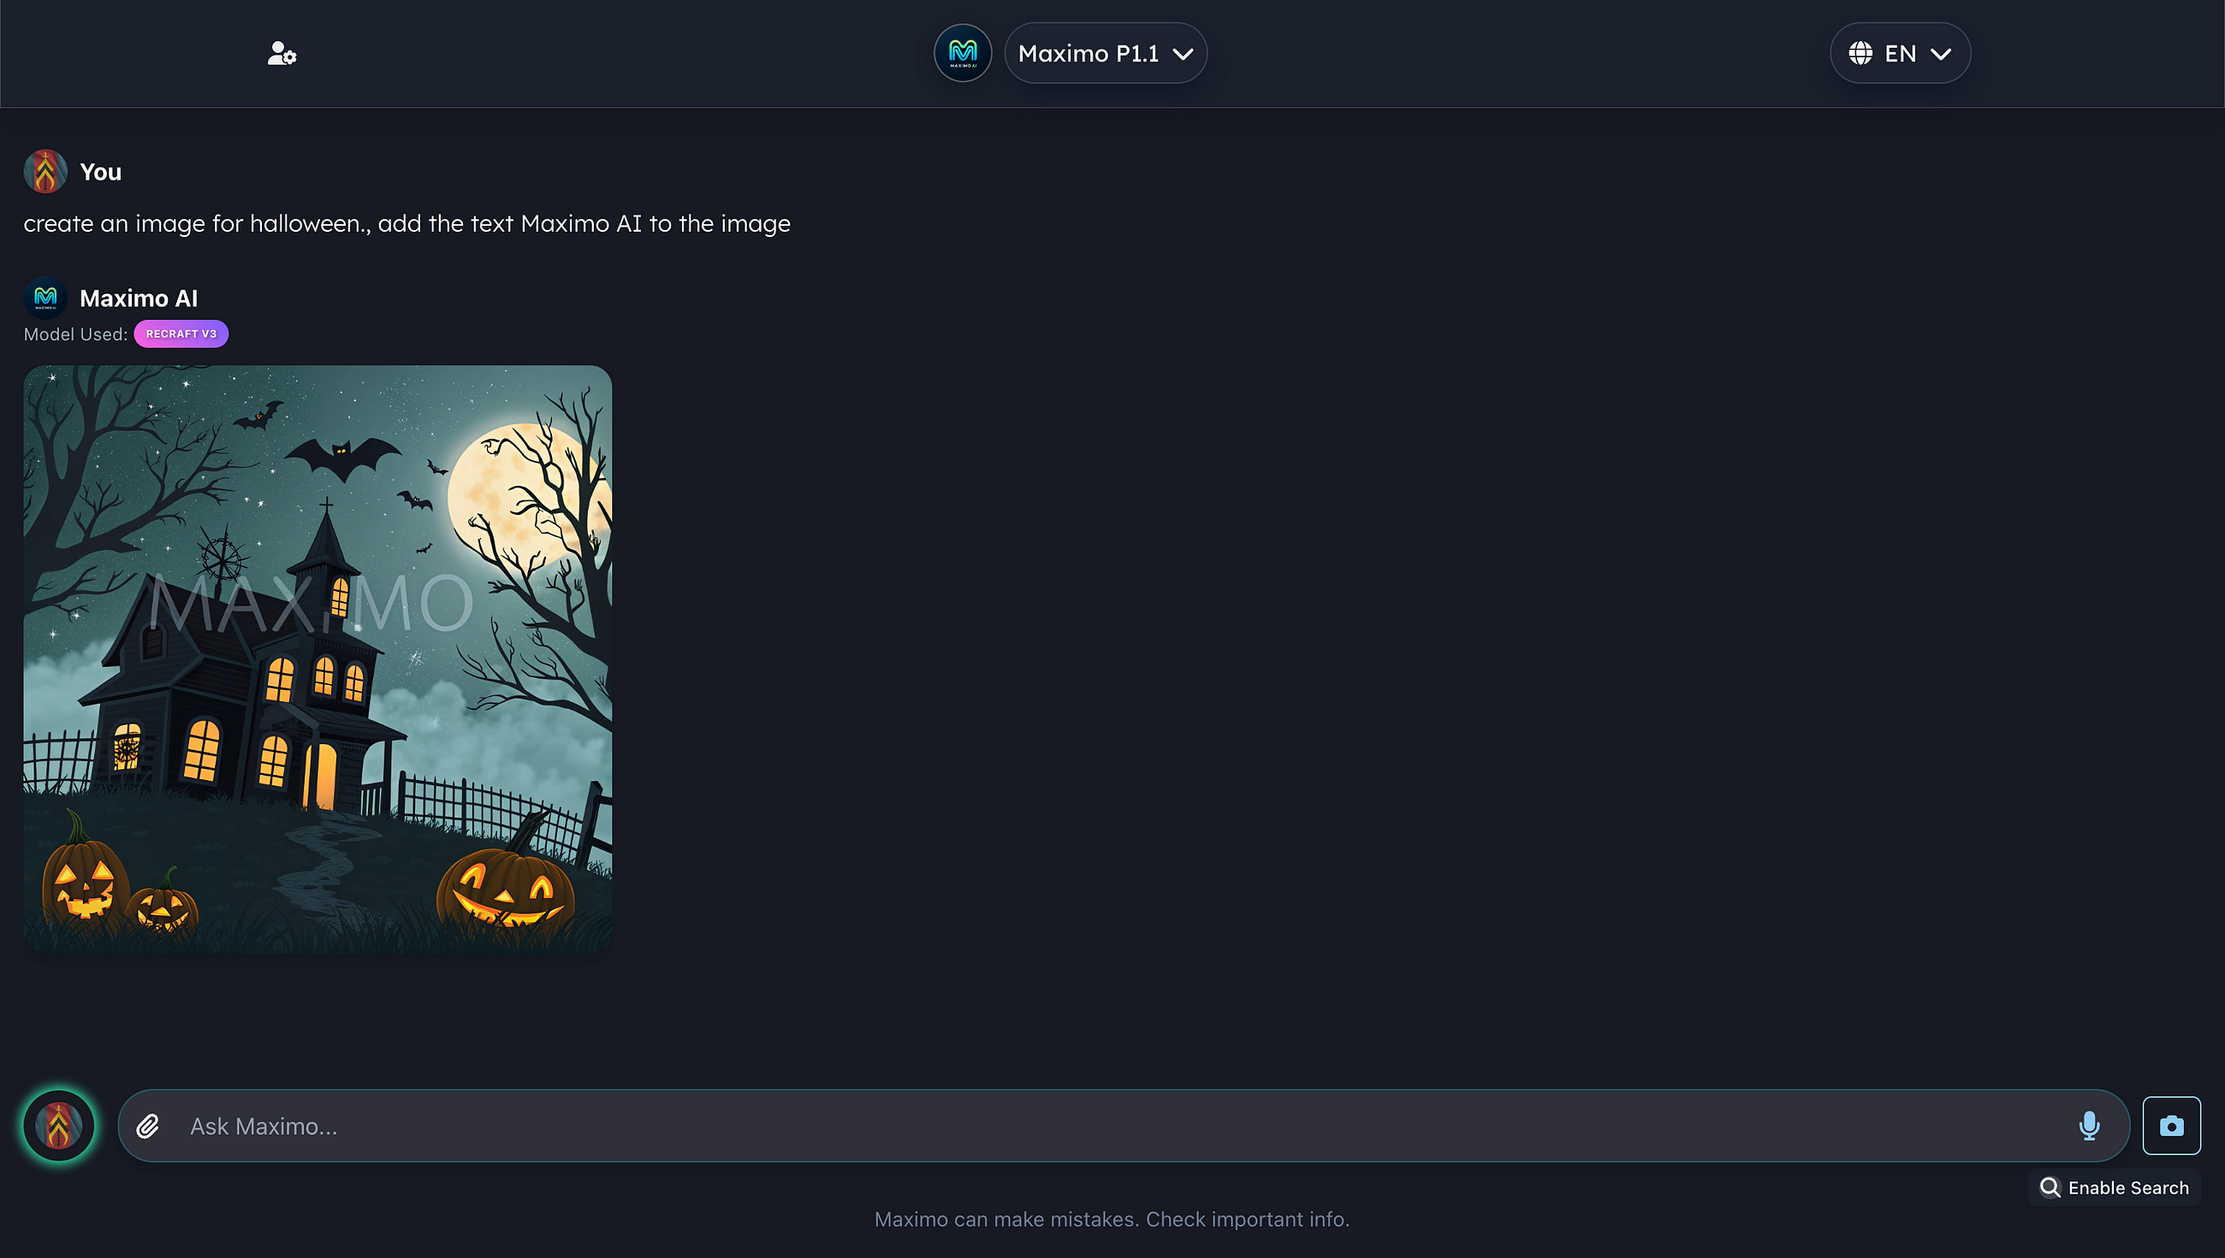Open the user settings icon

pyautogui.click(x=282, y=54)
